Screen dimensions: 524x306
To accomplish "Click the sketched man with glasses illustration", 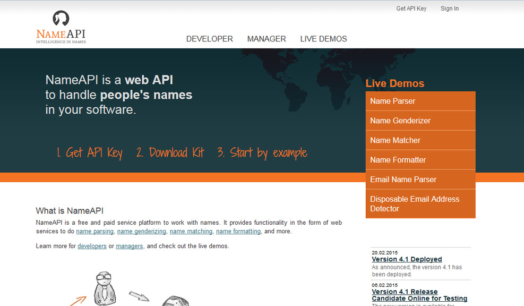I will coord(105,288).
